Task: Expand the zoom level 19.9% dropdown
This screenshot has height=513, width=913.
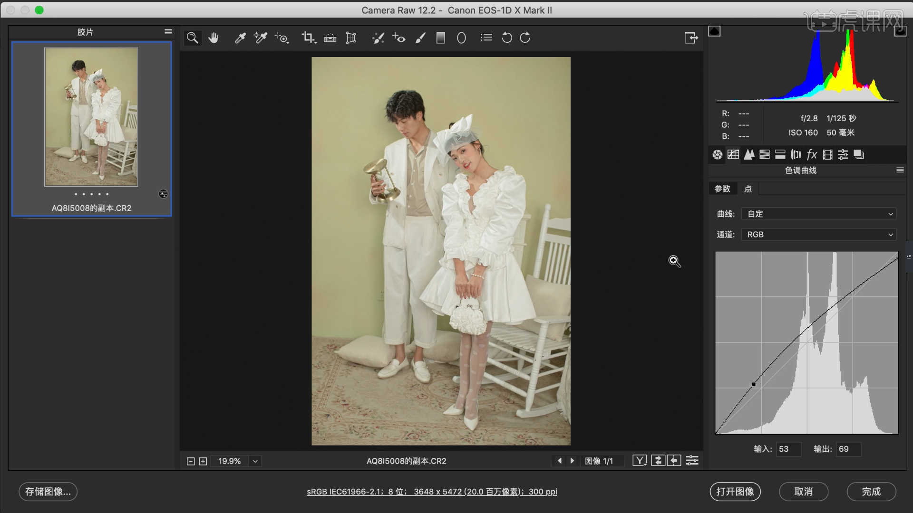Action: [x=255, y=461]
